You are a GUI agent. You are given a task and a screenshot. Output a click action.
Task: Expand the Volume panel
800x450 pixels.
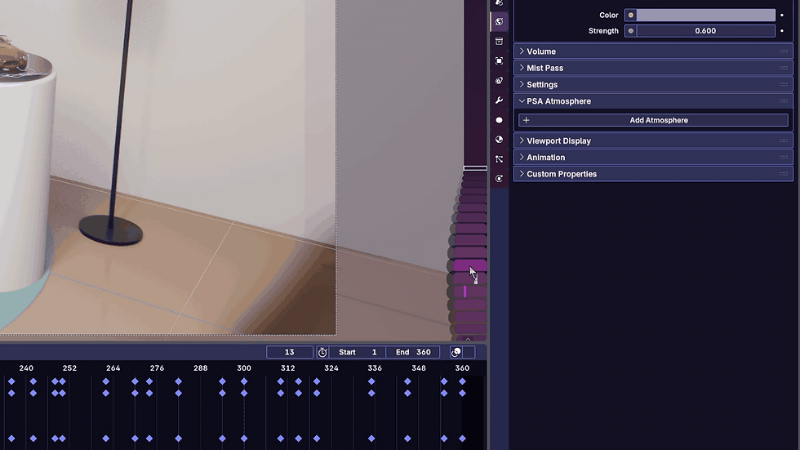[522, 51]
